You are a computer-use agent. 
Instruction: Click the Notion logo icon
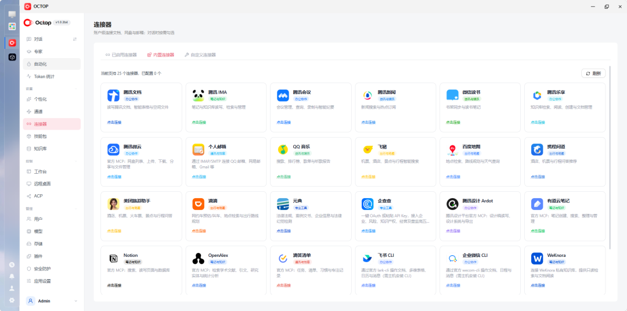114,259
